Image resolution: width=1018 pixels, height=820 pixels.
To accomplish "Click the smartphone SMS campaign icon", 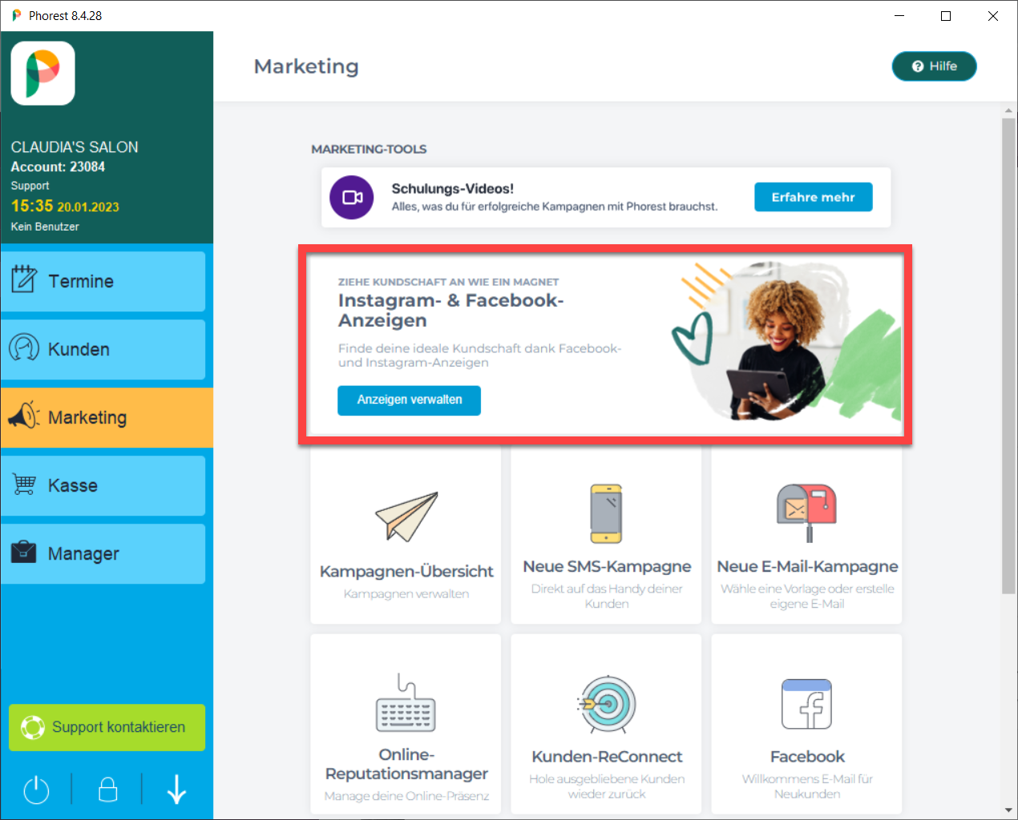I will 606,513.
